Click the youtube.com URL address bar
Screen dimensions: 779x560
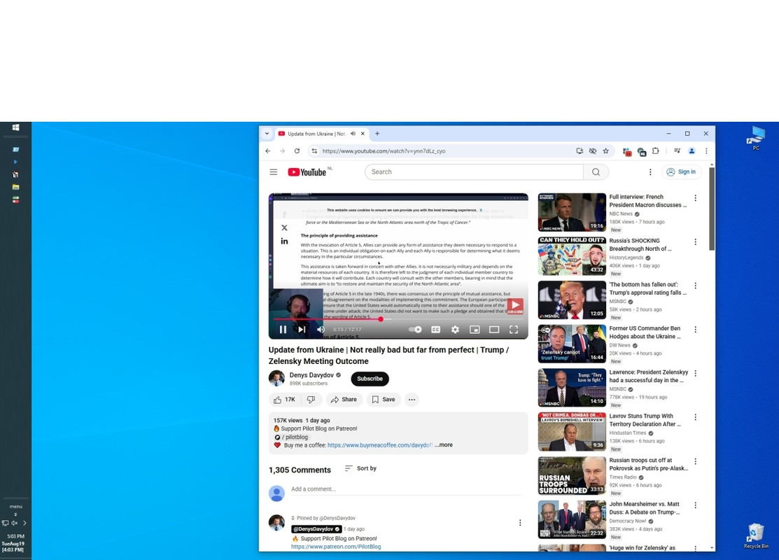coord(384,151)
